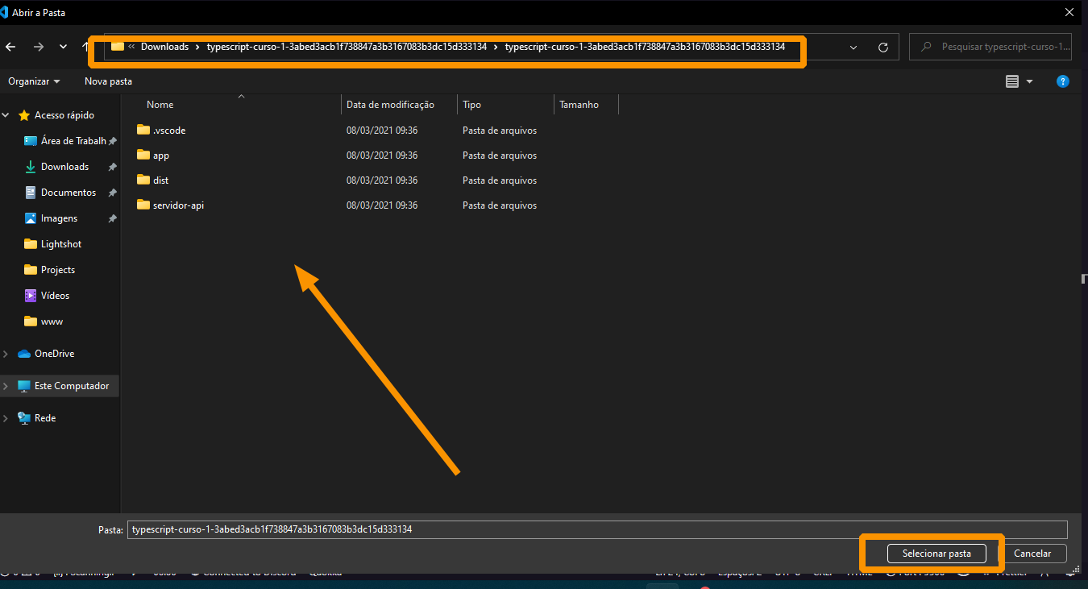Open Vídeos in the sidebar

click(x=55, y=296)
